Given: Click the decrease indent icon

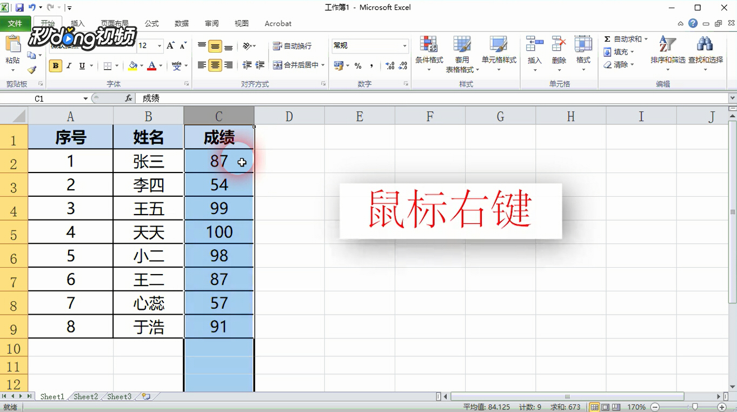Looking at the screenshot, I should 247,65.
